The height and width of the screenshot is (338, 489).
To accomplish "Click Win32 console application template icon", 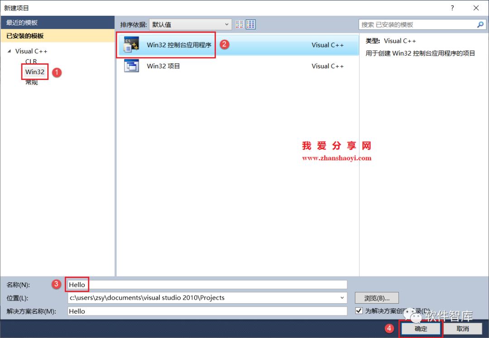I will tap(131, 44).
